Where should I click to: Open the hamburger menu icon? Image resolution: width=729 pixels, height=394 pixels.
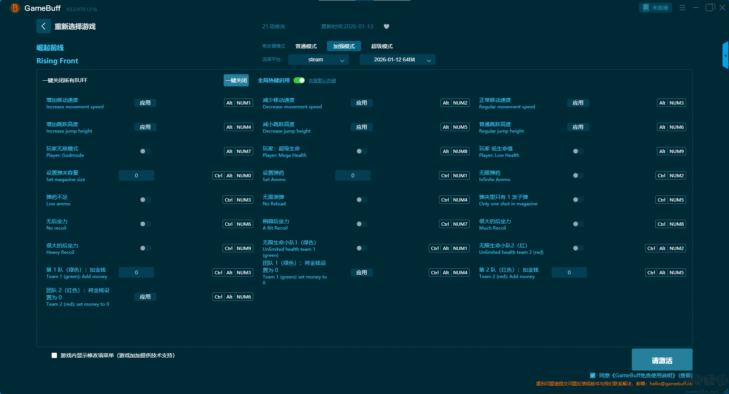[682, 8]
